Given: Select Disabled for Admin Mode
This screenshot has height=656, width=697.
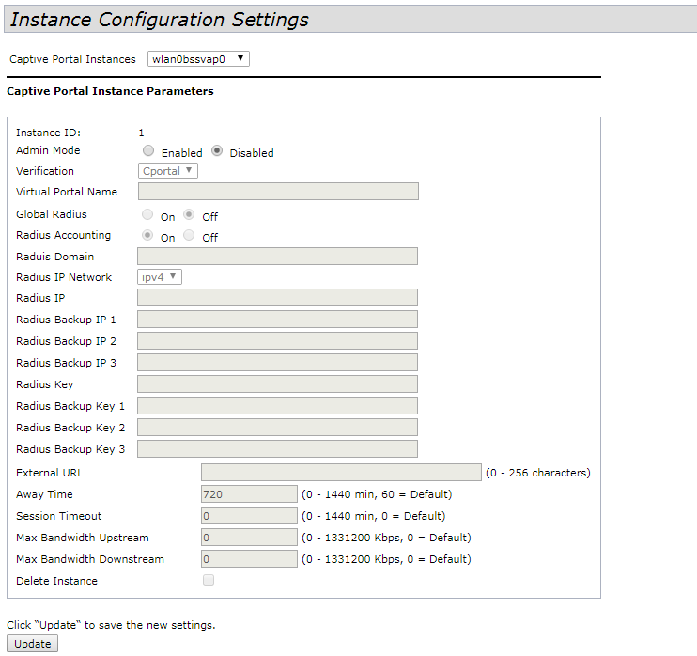Looking at the screenshot, I should click(x=217, y=151).
